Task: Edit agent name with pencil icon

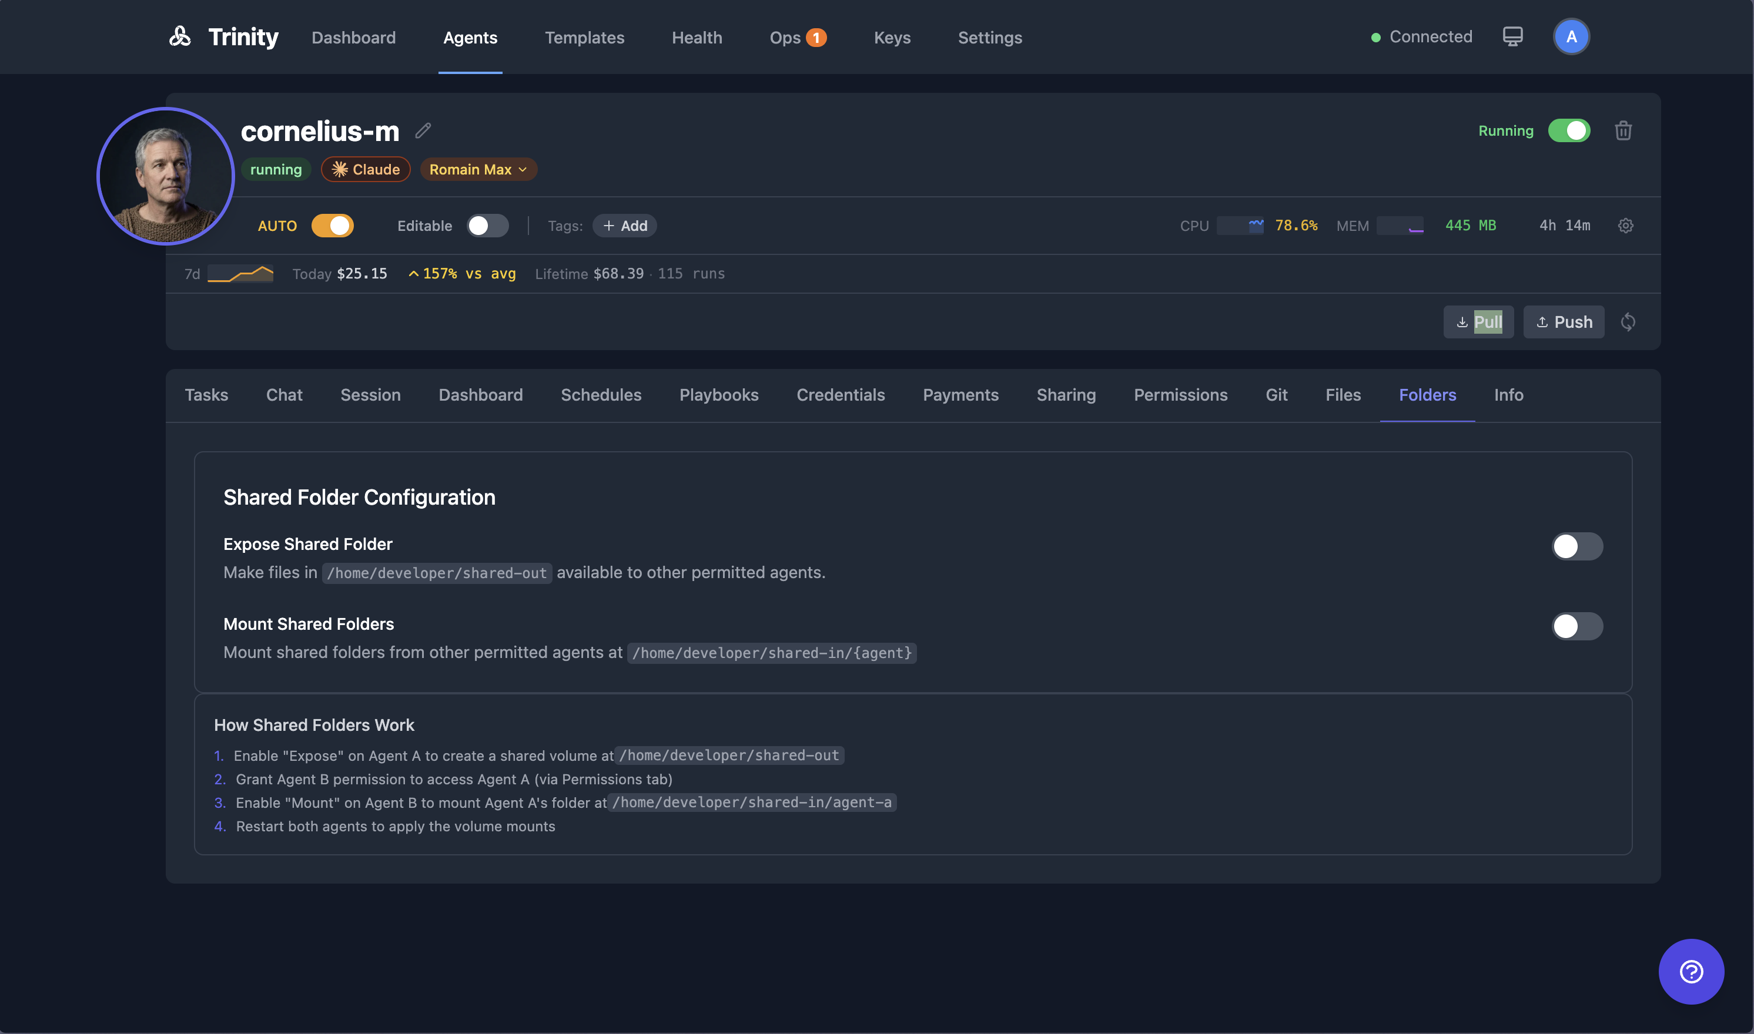Action: coord(423,130)
